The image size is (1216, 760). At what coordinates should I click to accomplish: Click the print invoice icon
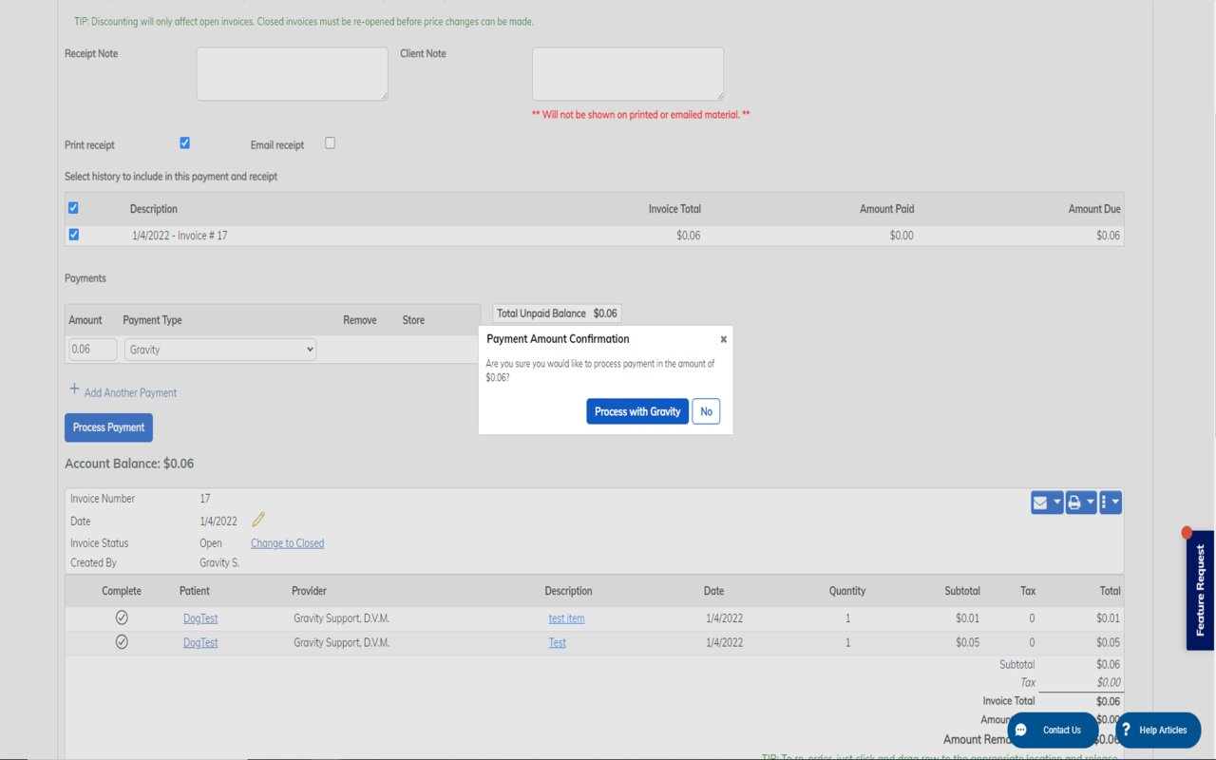tap(1074, 502)
